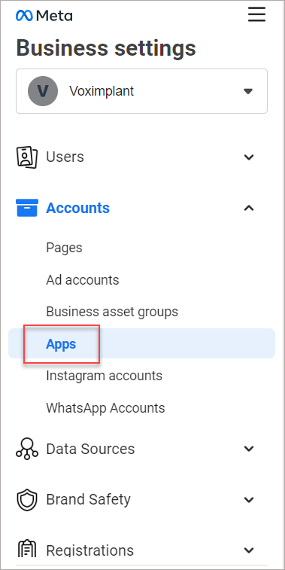Expand the Data Sources chevron
The width and height of the screenshot is (285, 570).
click(249, 449)
